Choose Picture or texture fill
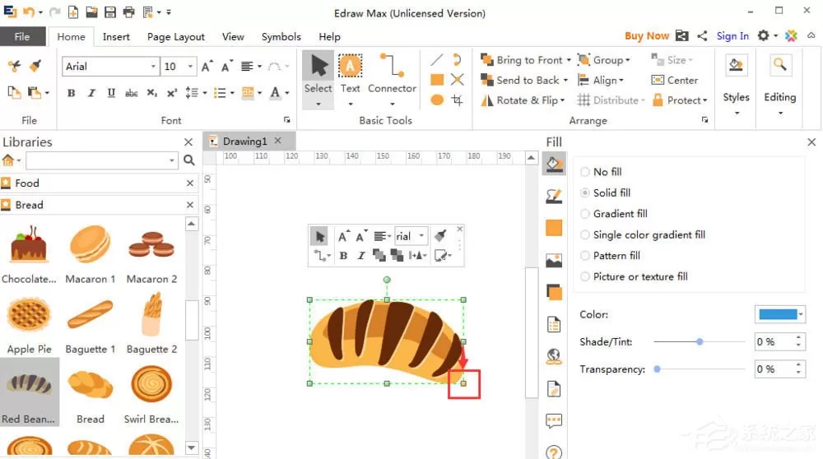This screenshot has width=823, height=459. (x=634, y=276)
